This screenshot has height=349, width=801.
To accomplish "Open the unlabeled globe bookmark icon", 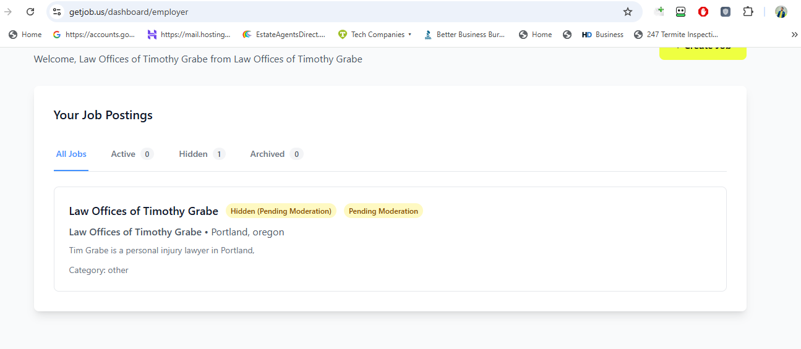I will click(567, 35).
